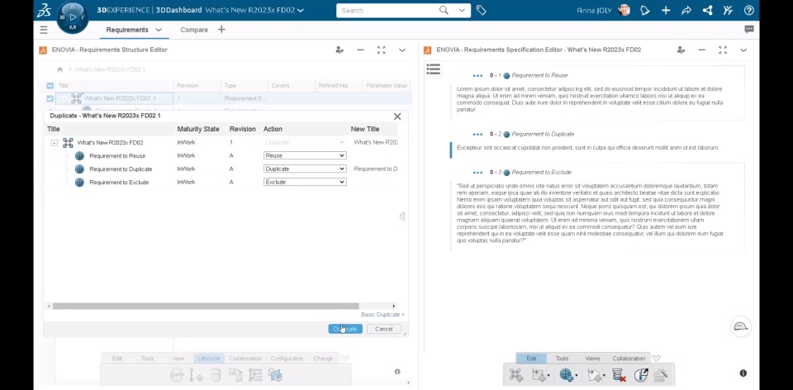793x390 pixels.
Task: Open the hamburger navigation menu
Action: coord(44,30)
